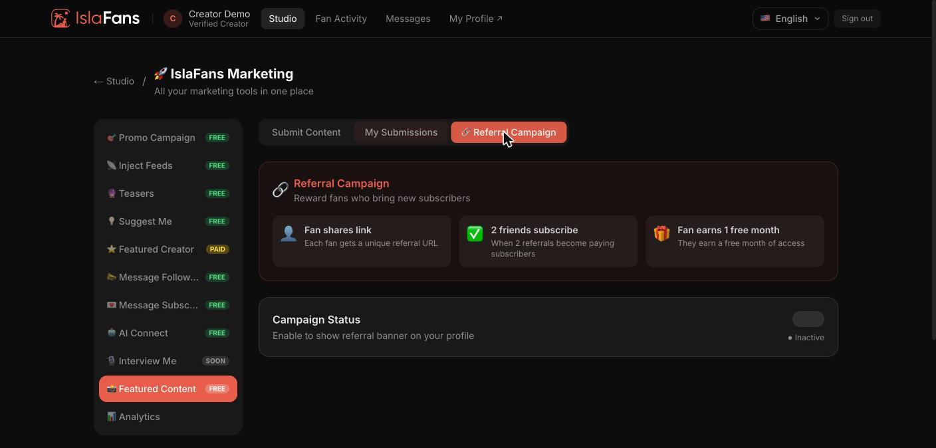Select Interview Me in the sidebar
936x448 pixels.
(168, 361)
